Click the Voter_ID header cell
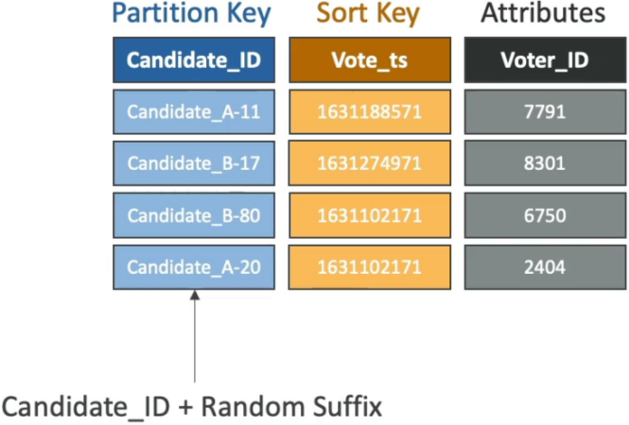 (x=545, y=60)
